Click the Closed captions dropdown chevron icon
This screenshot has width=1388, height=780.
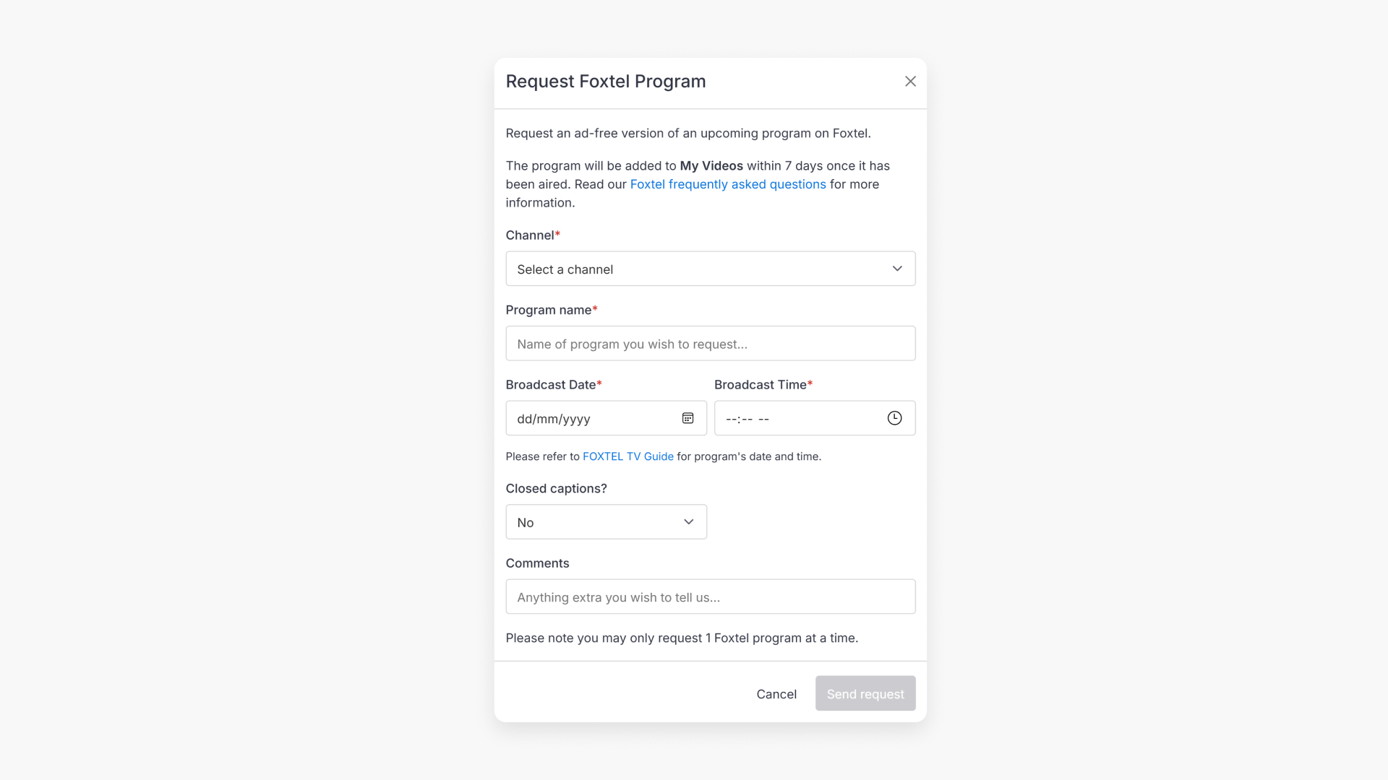tap(689, 521)
